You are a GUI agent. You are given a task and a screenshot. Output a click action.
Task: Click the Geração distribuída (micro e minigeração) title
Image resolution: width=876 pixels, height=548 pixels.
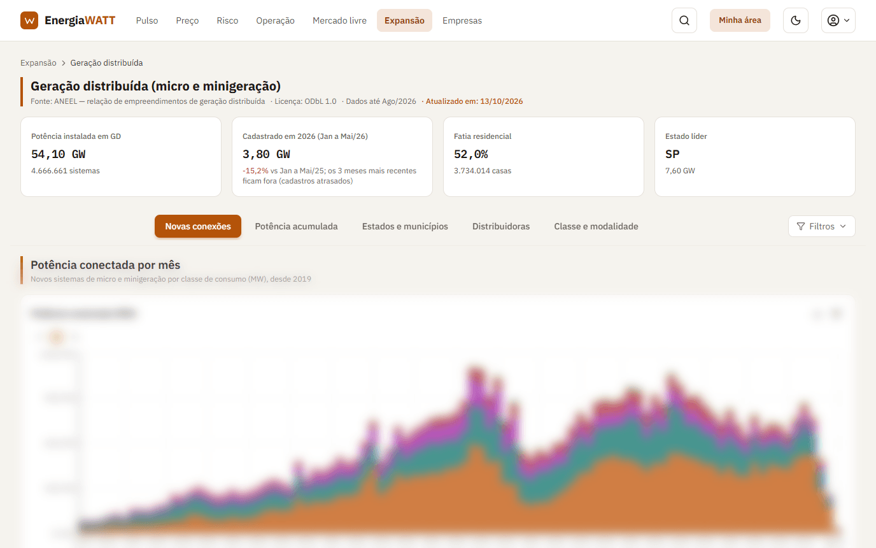coord(156,86)
